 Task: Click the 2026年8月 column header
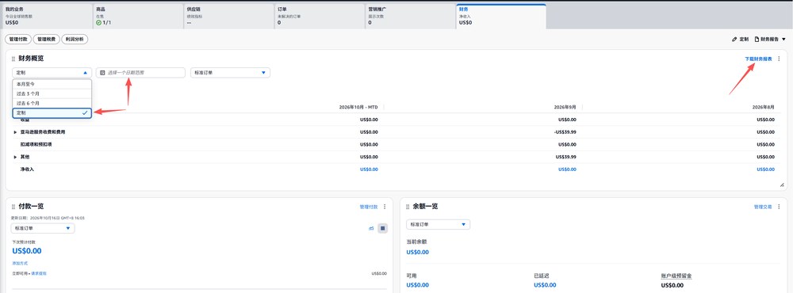[763, 107]
